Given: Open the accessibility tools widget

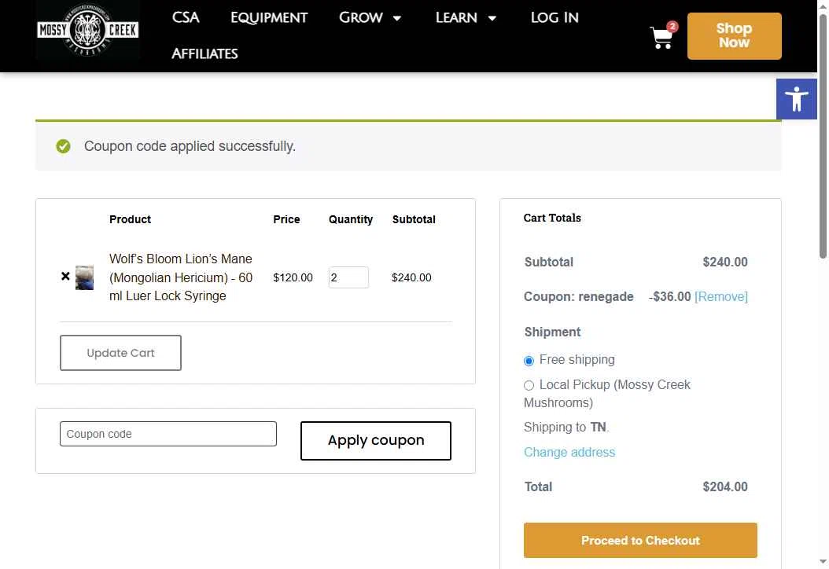Looking at the screenshot, I should [796, 99].
